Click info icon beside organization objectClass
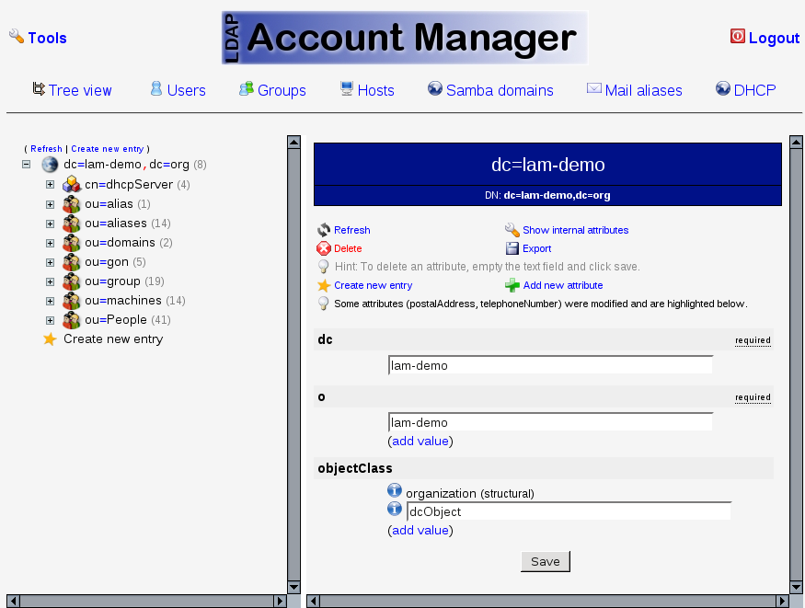The image size is (805, 608). coord(396,491)
